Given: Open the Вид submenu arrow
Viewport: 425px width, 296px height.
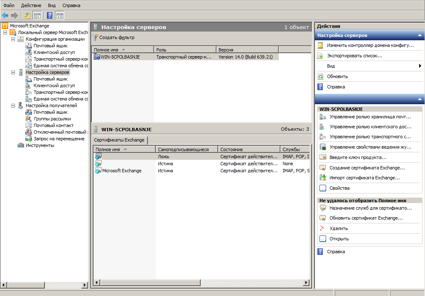Looking at the screenshot, I should (420, 66).
